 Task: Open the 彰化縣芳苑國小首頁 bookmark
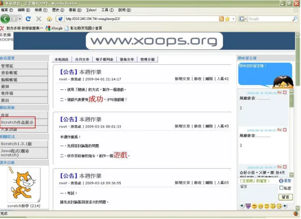click(84, 28)
